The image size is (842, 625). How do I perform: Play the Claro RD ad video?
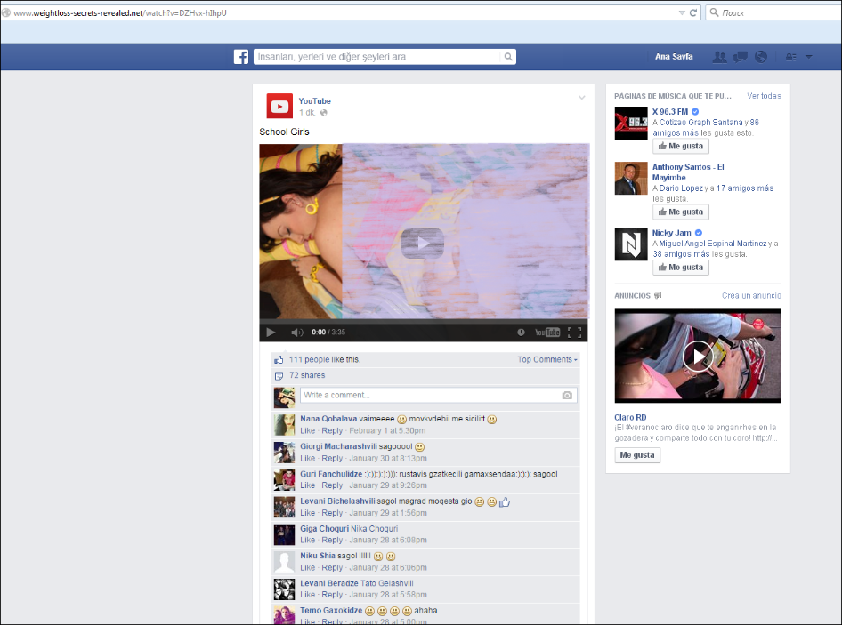(x=698, y=357)
